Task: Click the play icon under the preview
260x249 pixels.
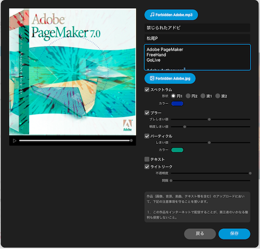Action: (15, 141)
